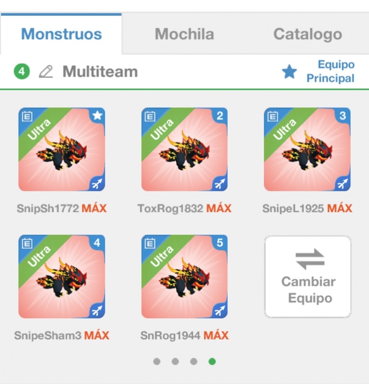Click the arrow move icon on SnipeSham3
This screenshot has height=384, width=369.
tap(97, 311)
